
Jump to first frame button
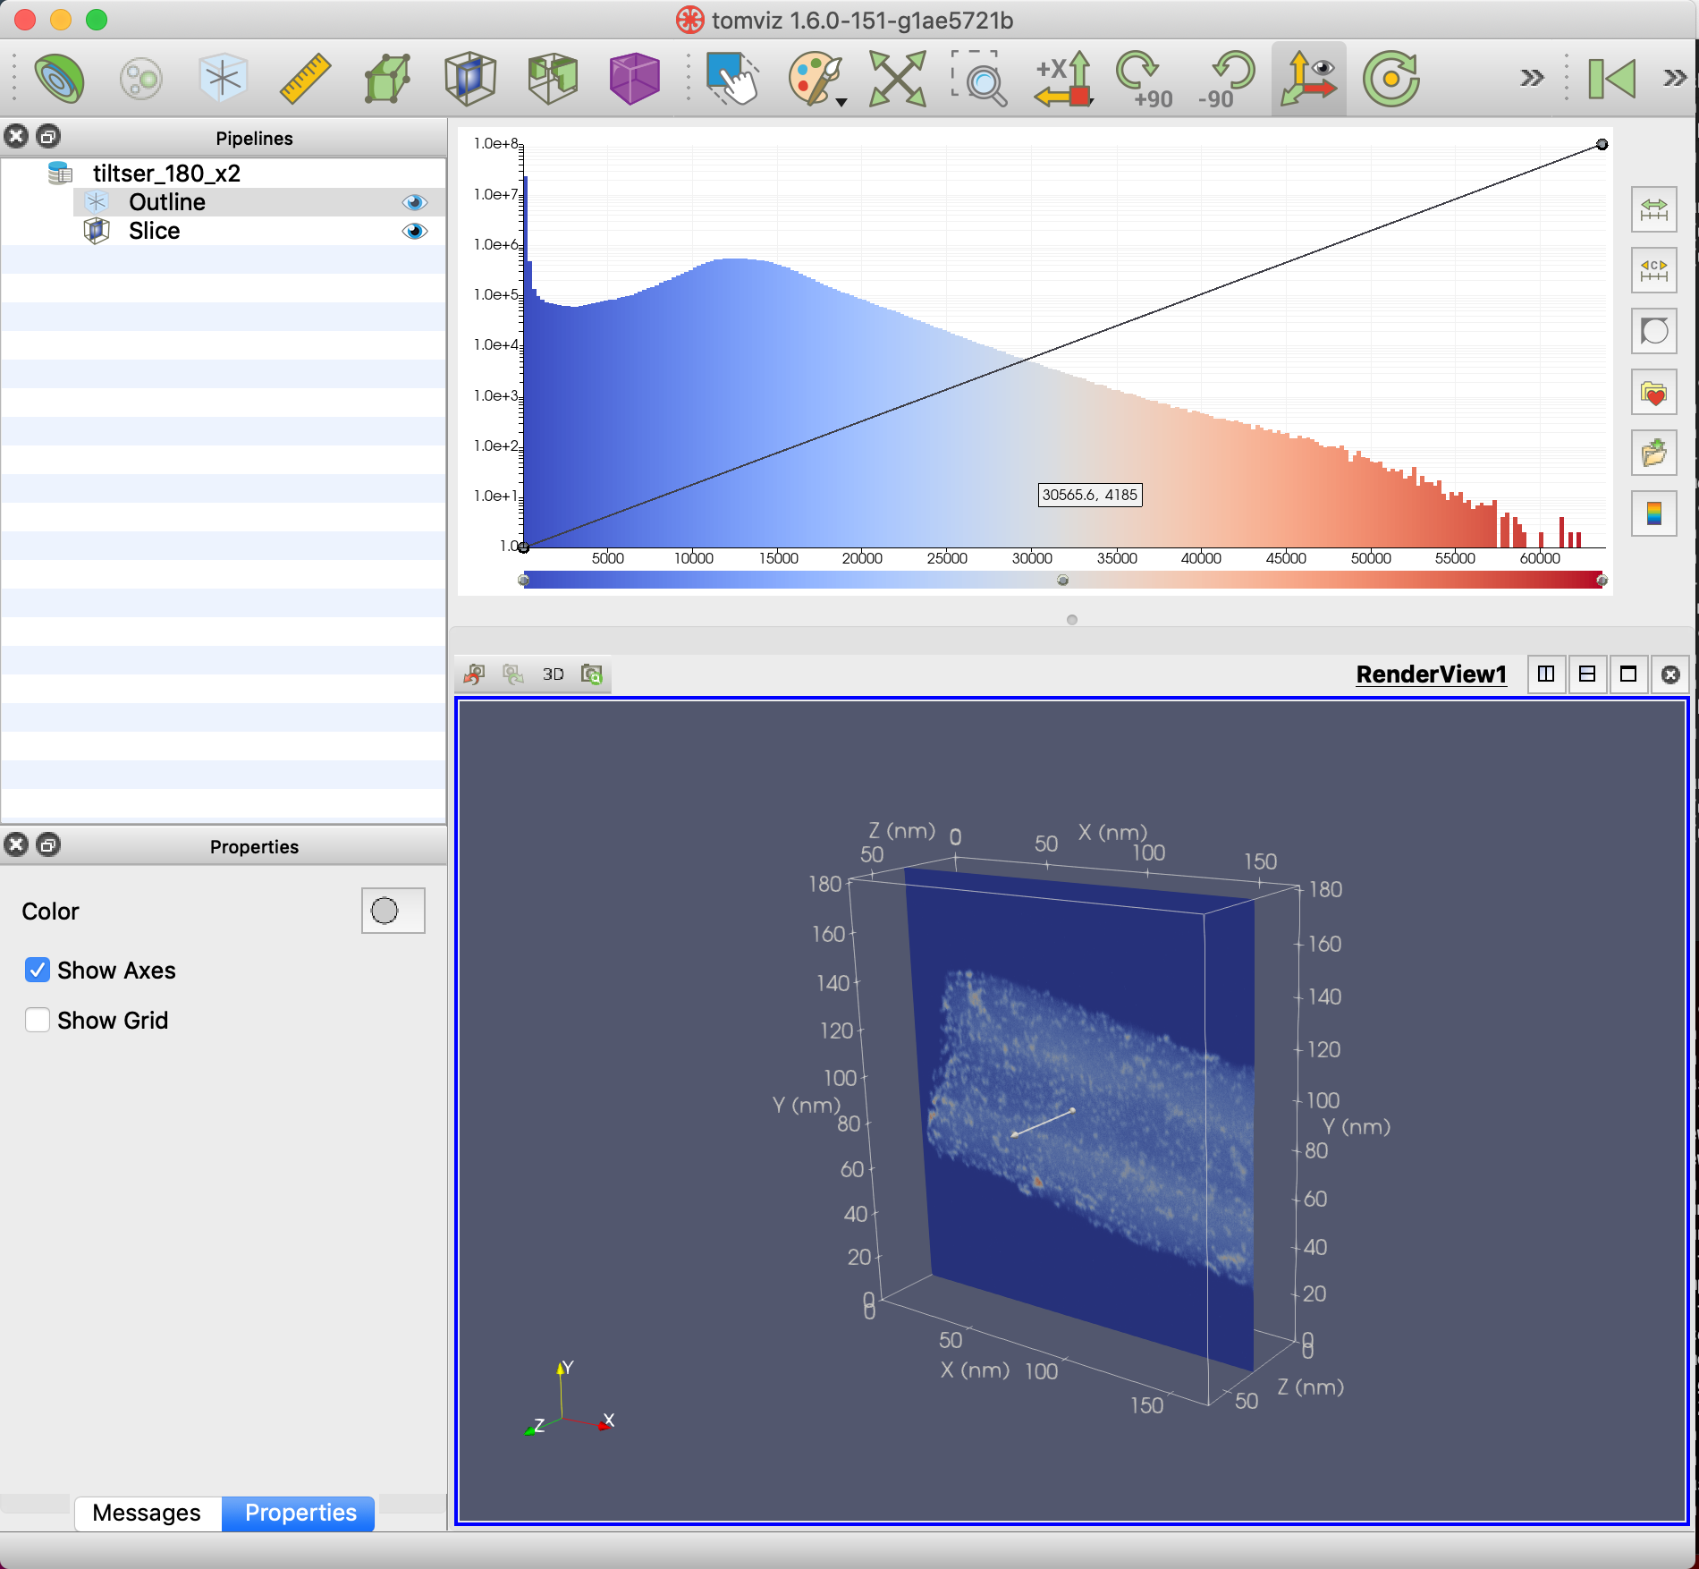tap(1611, 79)
